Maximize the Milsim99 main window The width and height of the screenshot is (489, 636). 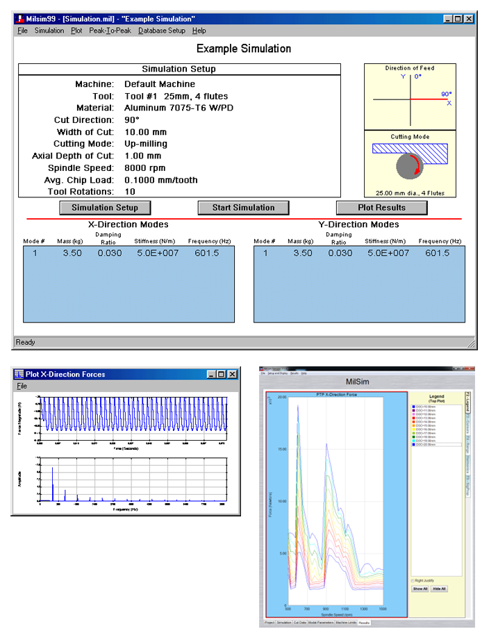pos(458,19)
